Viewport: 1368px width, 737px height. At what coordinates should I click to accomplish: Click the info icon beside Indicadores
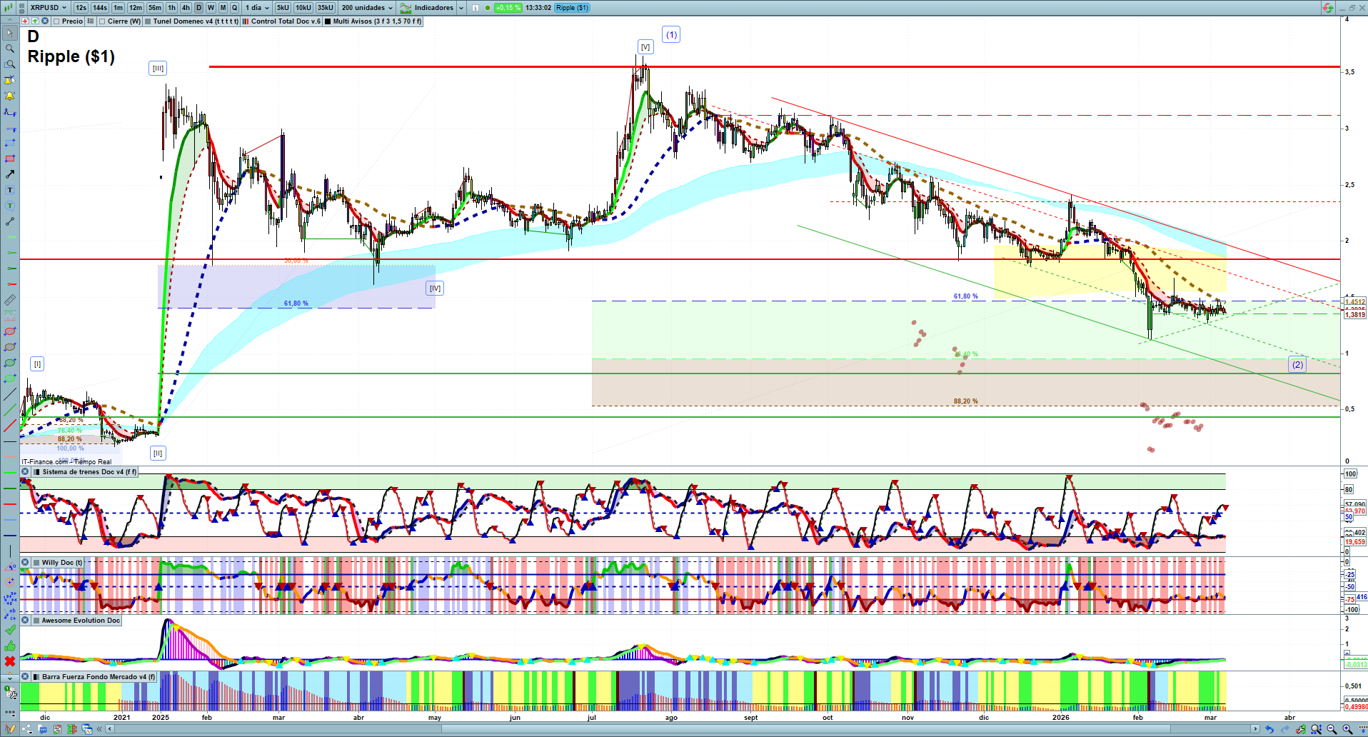476,8
